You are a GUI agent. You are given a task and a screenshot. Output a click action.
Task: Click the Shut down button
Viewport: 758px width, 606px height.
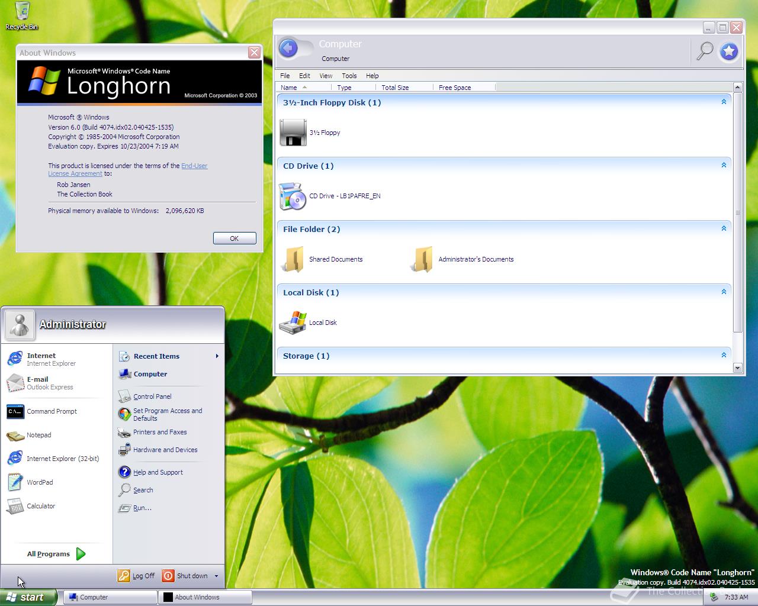(186, 576)
